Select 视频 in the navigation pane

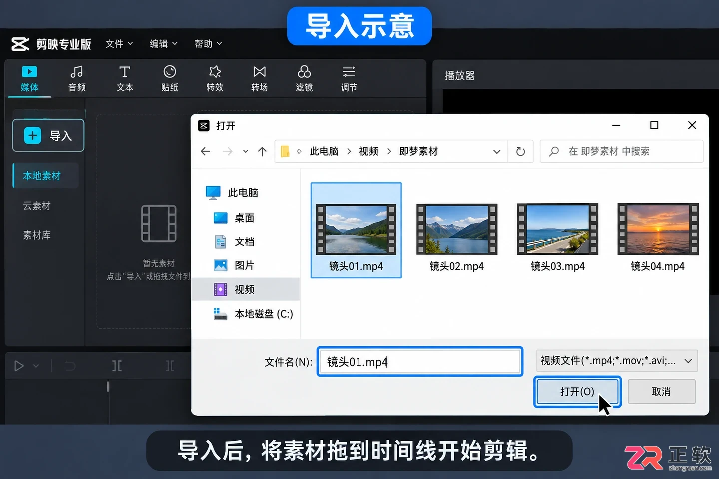click(246, 289)
